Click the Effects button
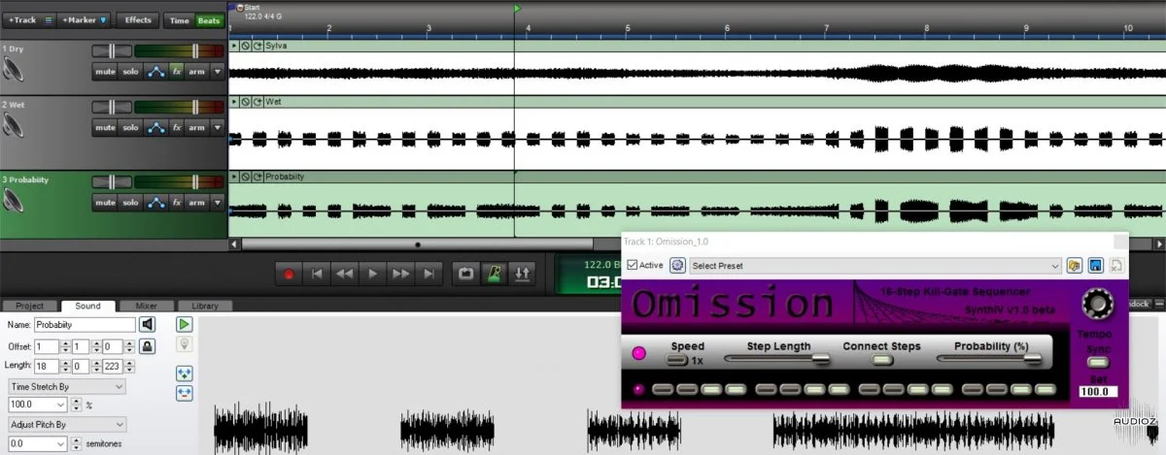 [138, 19]
